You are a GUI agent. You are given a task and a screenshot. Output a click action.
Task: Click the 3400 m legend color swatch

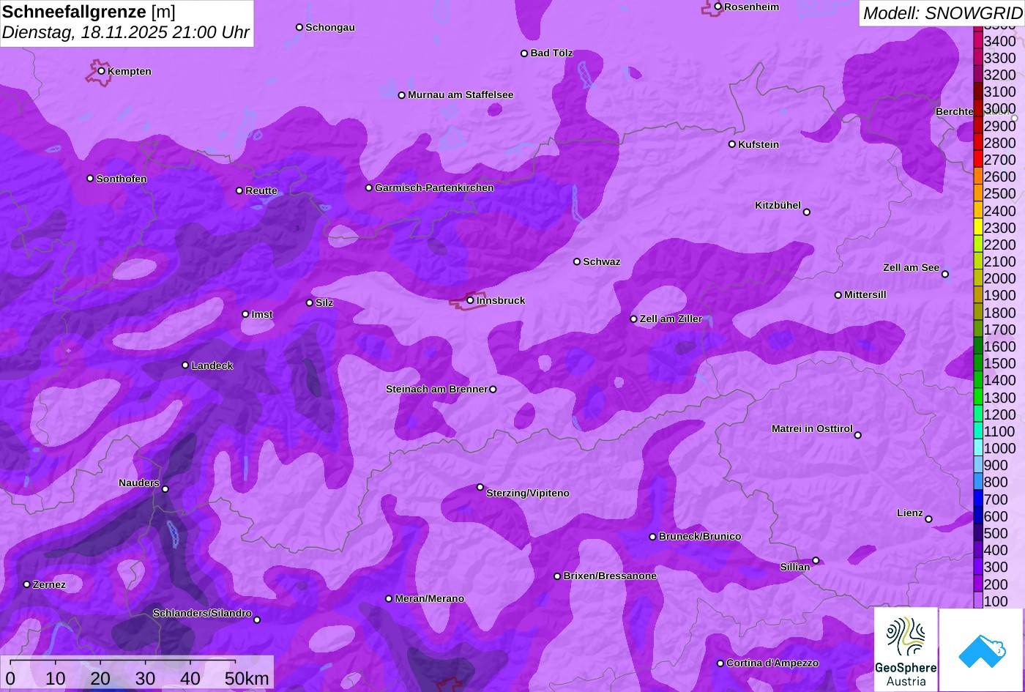pos(977,40)
